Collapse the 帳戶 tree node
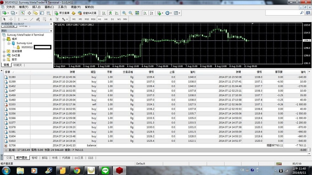The height and width of the screenshot is (175, 312). (x=4, y=39)
